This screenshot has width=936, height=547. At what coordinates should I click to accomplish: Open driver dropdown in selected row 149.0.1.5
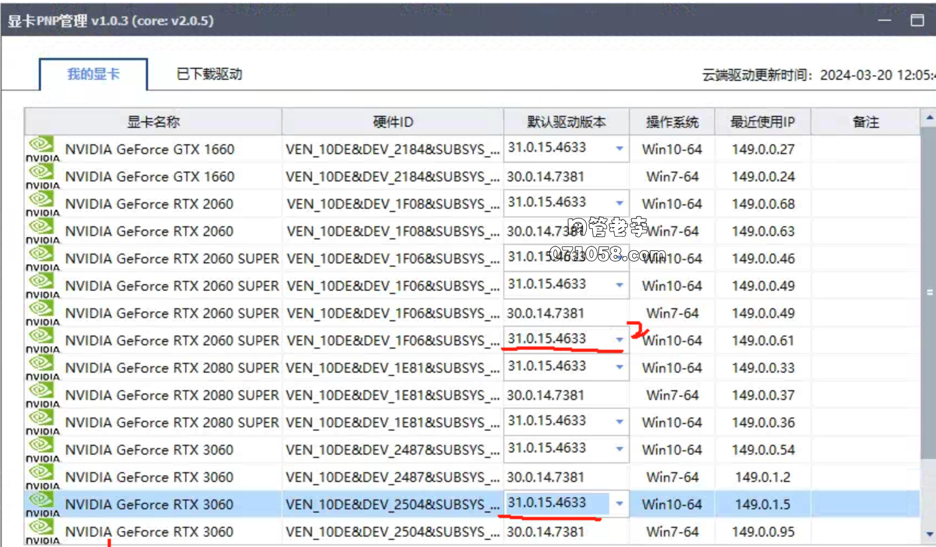click(x=619, y=504)
